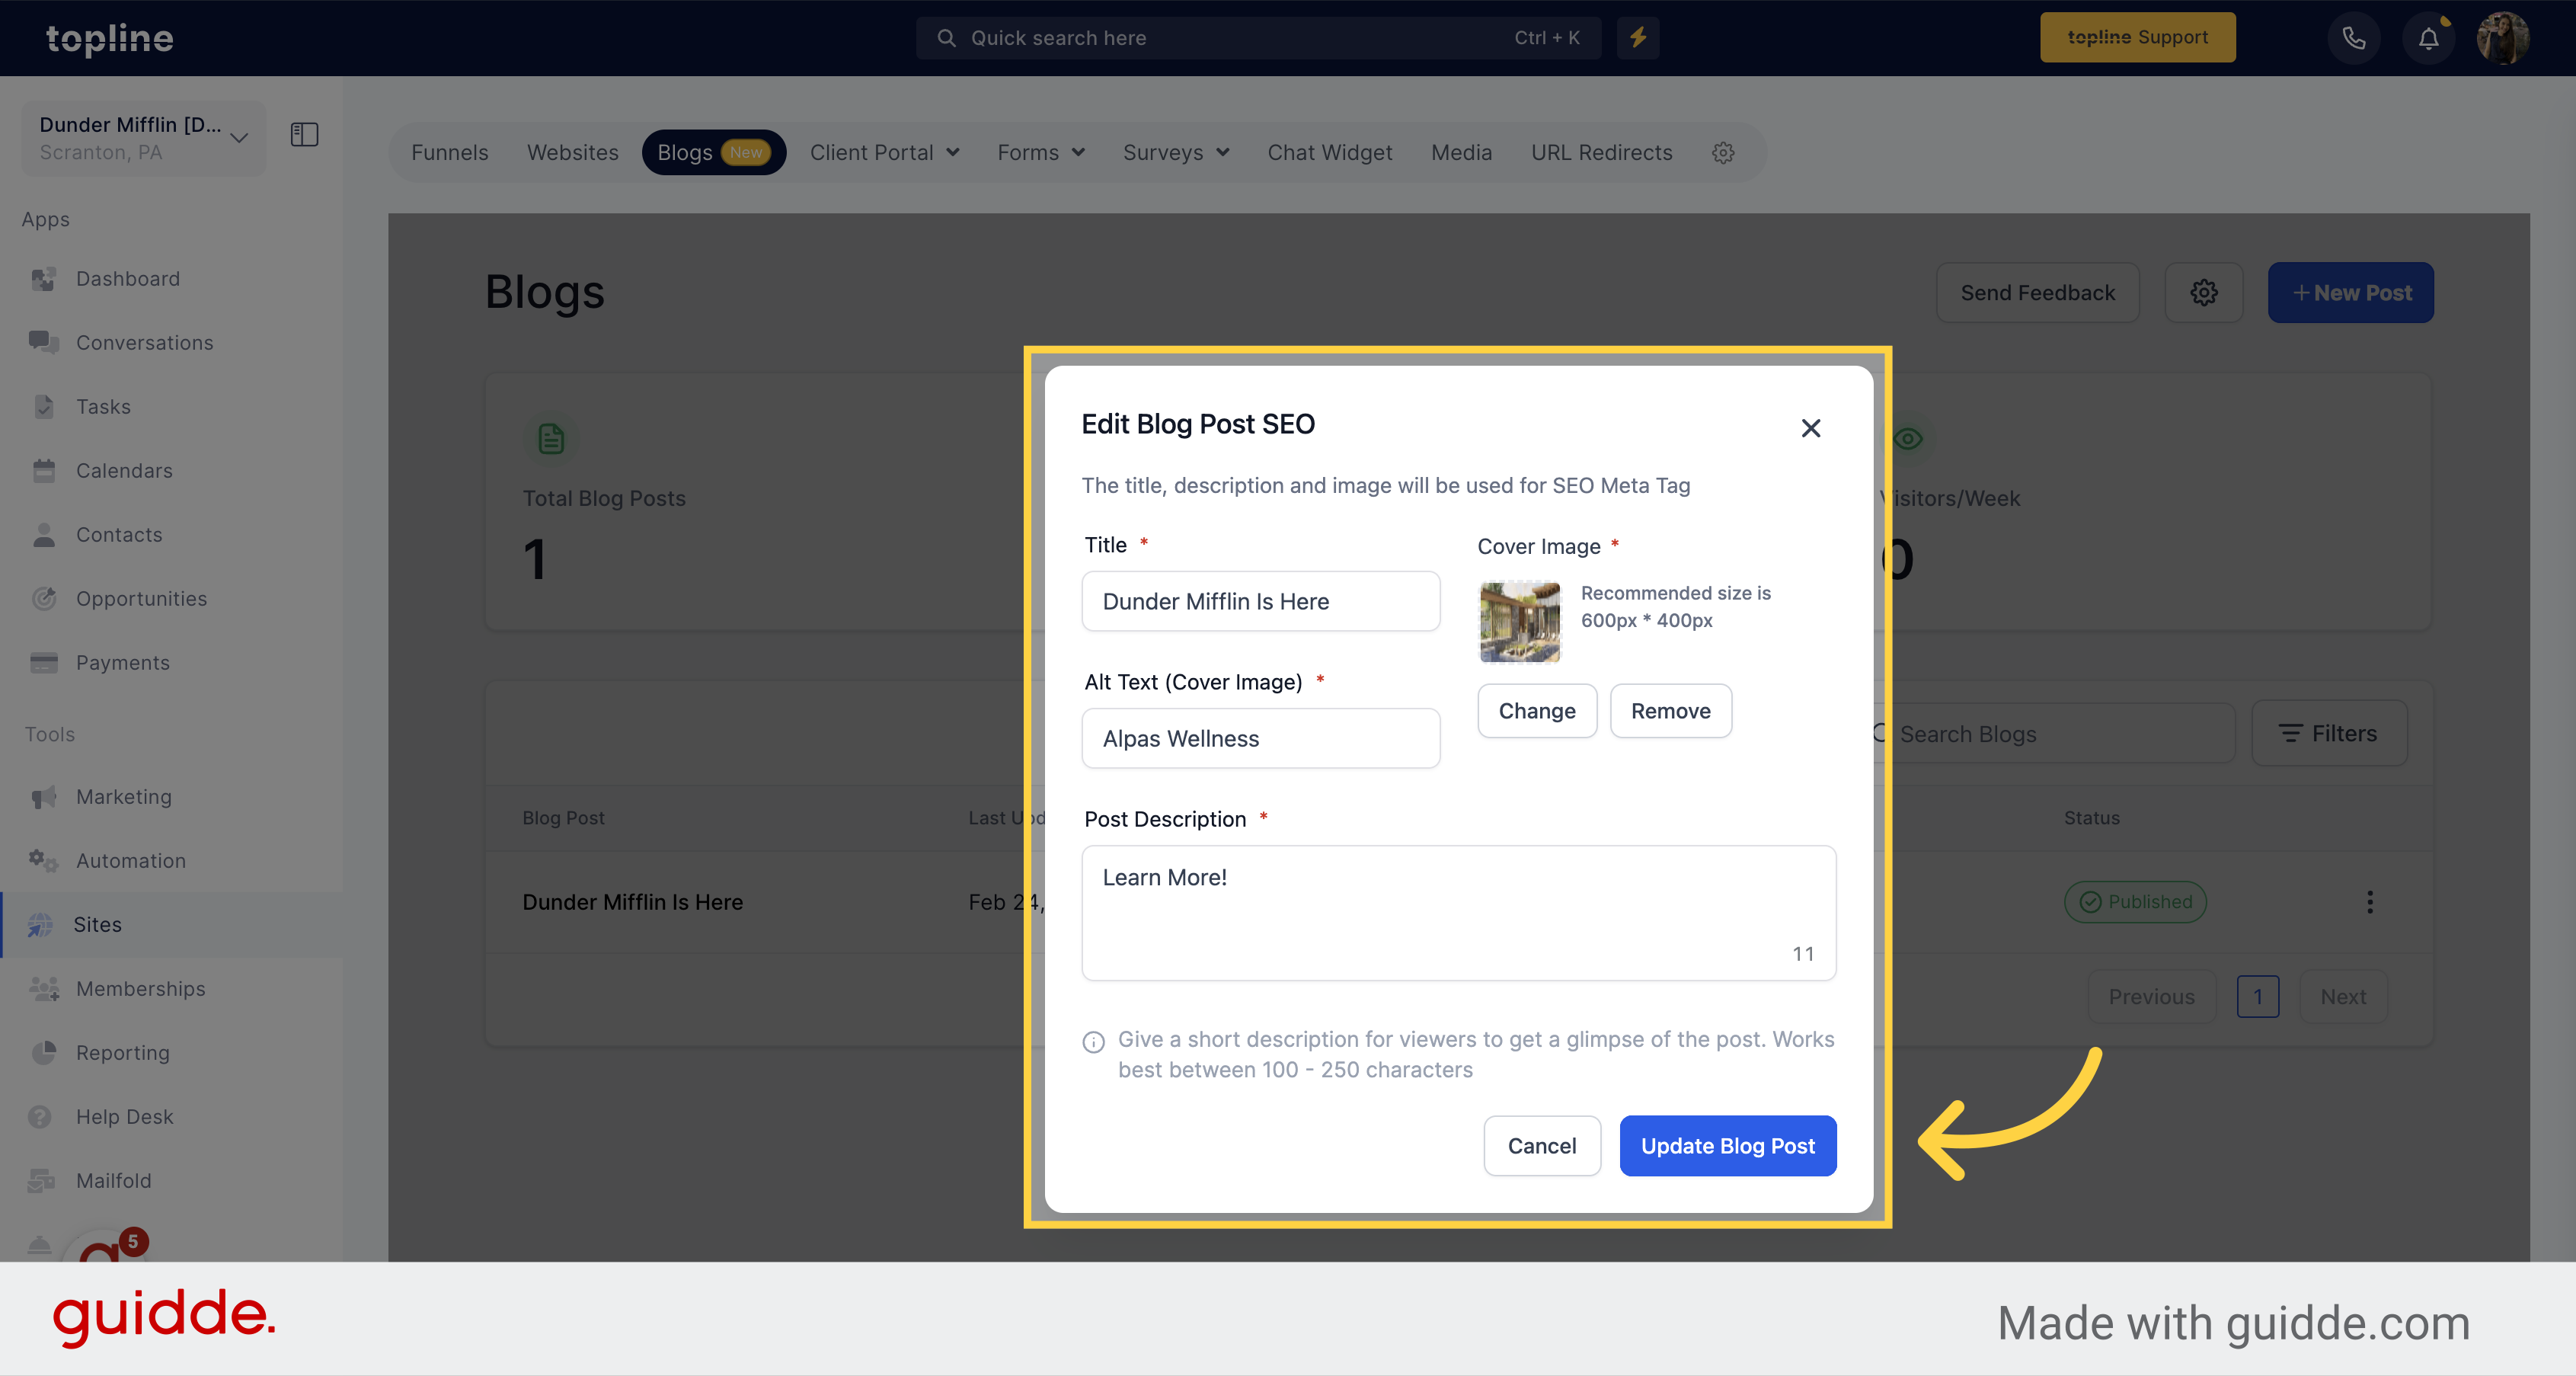This screenshot has height=1376, width=2576.
Task: Collapse the sidebar with the panel icon
Action: click(x=304, y=135)
